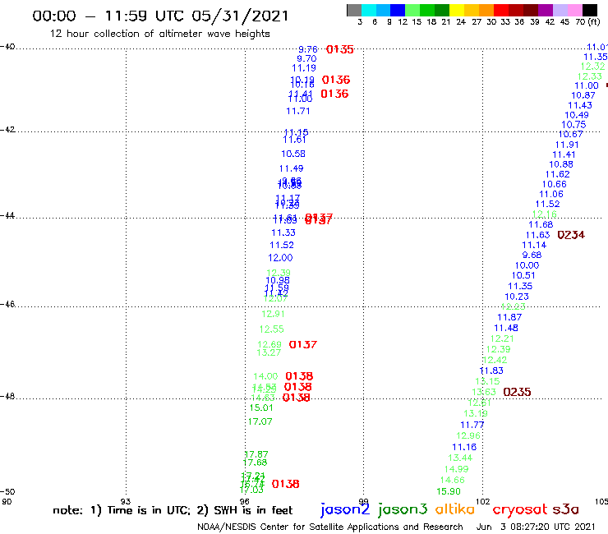Click the wave height value 12.91
This screenshot has height=534, width=608.
pyautogui.click(x=273, y=314)
